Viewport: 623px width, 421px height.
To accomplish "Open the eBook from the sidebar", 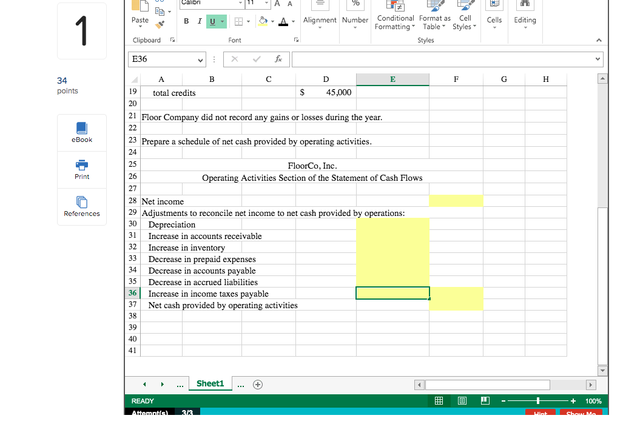I will tap(81, 132).
